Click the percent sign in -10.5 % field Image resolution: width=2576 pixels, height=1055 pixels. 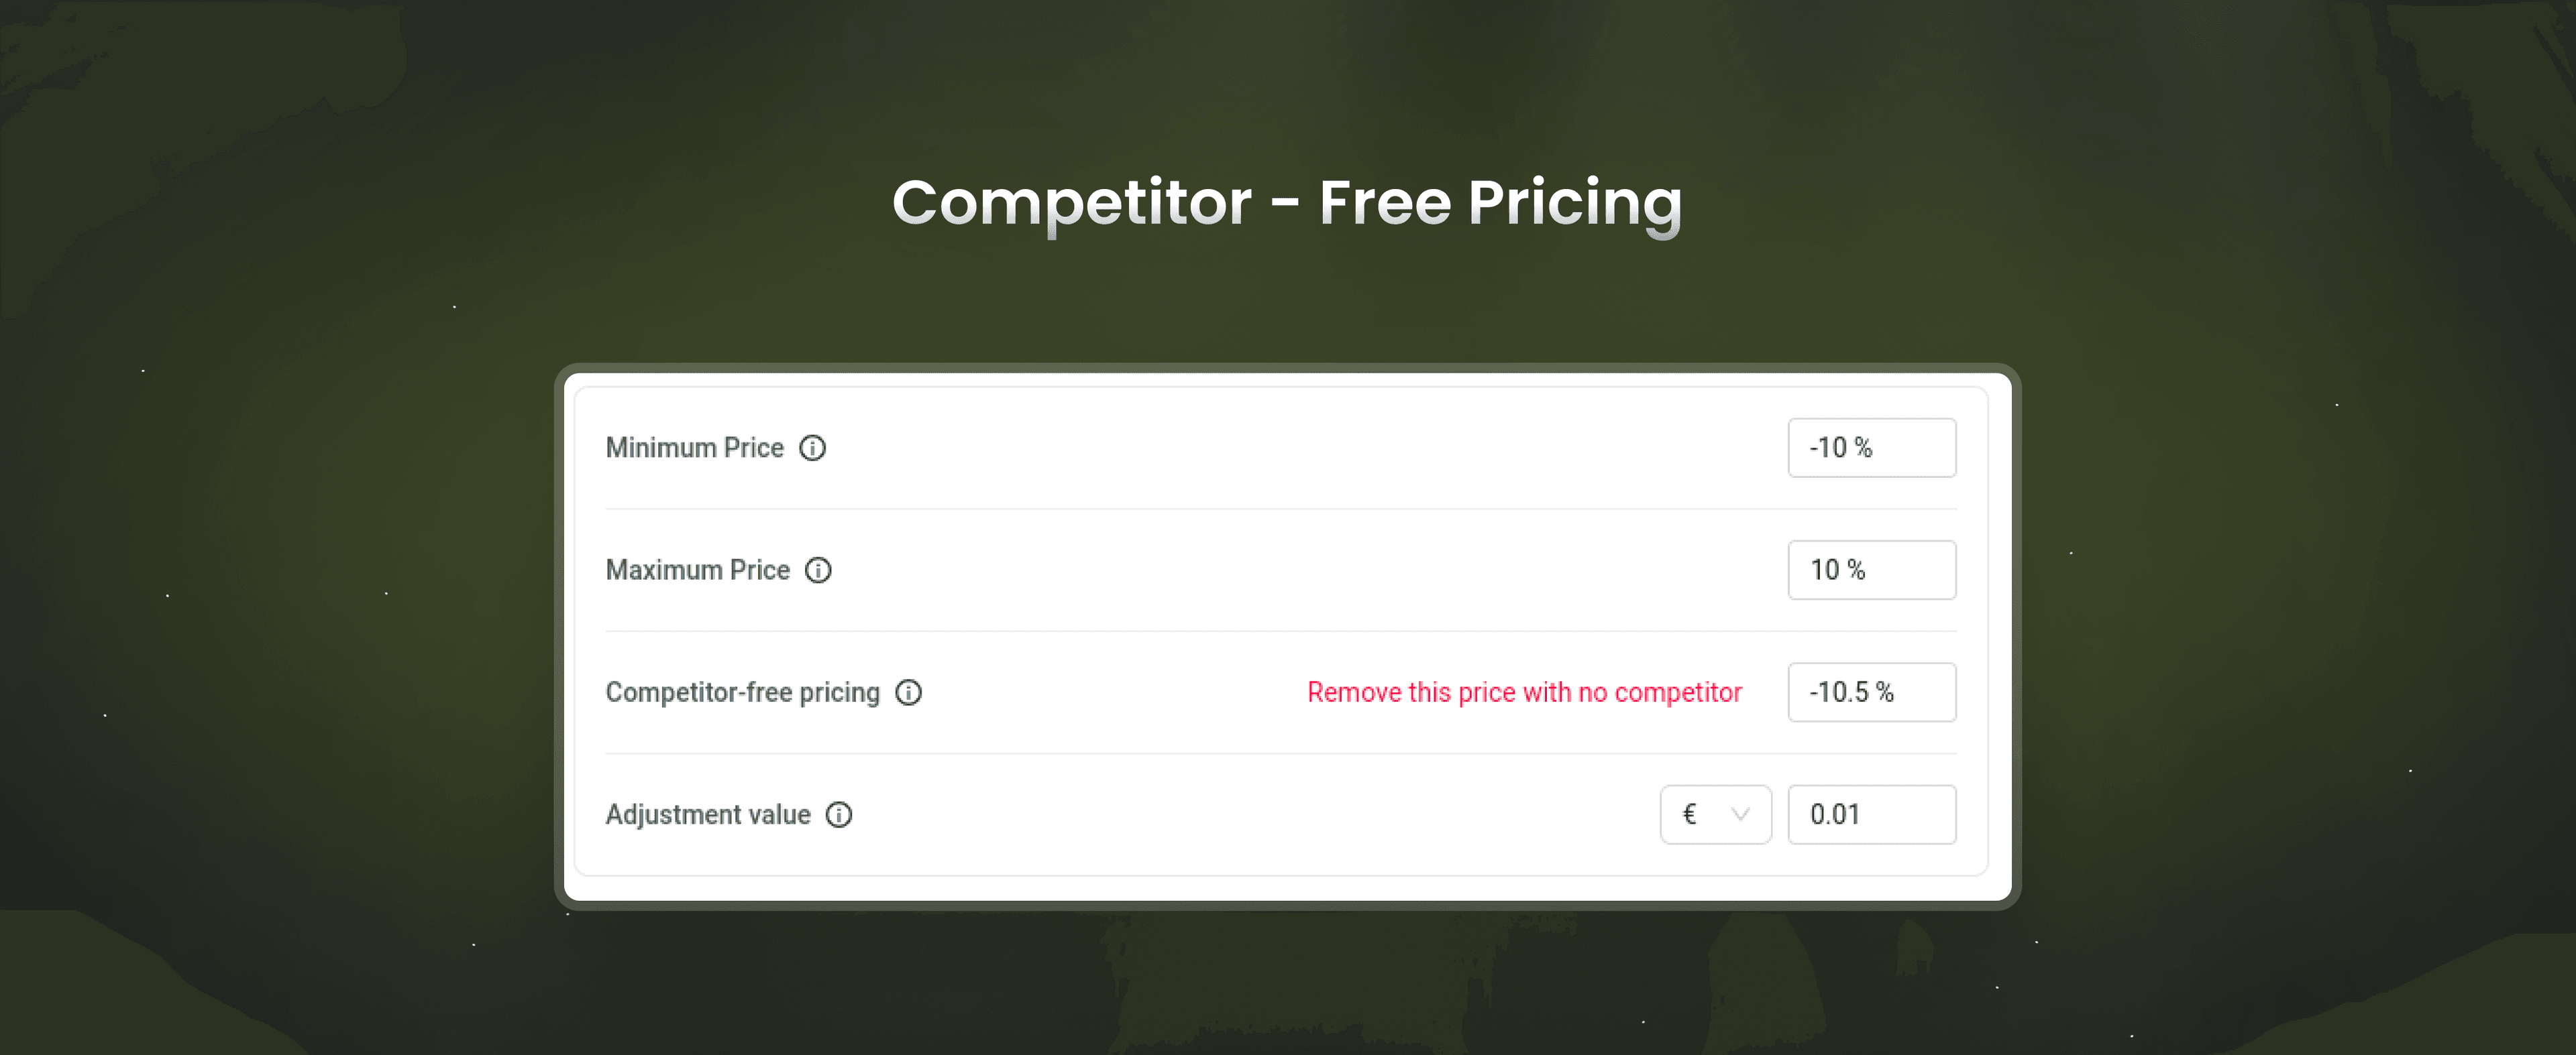click(1885, 692)
